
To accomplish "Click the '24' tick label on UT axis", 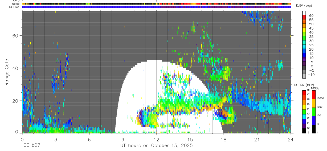I will 291,139.
